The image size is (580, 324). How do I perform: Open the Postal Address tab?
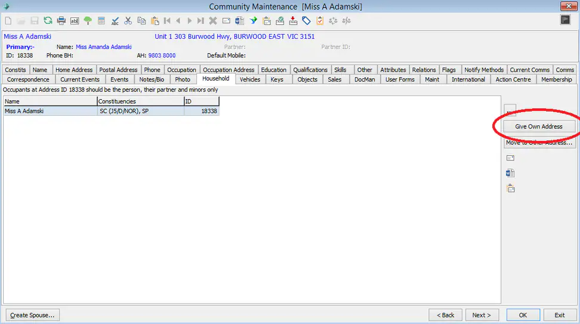(118, 70)
